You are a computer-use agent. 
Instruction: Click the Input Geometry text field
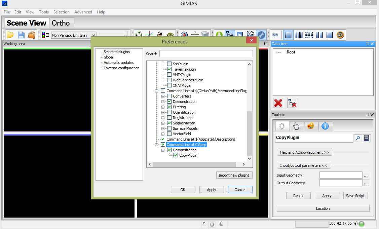(341, 175)
